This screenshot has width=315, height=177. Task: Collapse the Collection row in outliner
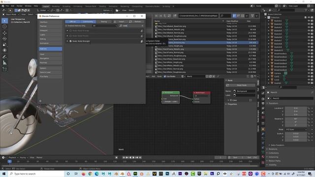point(266,18)
